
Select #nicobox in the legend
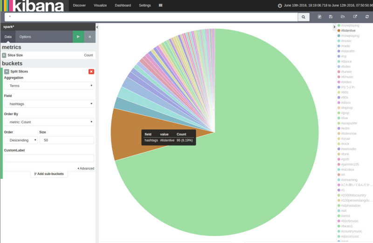347,169
